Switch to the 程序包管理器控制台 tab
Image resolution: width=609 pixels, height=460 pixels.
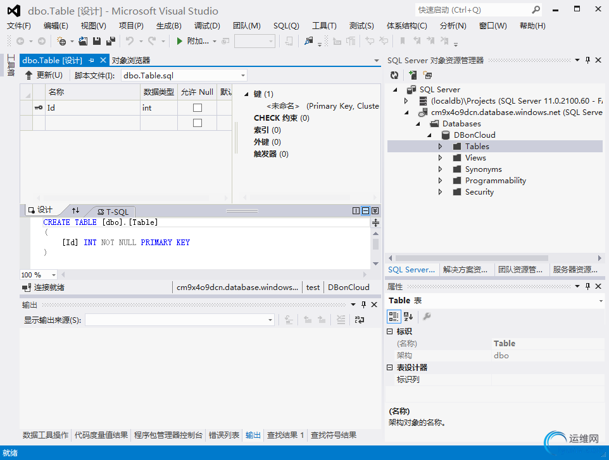[168, 435]
